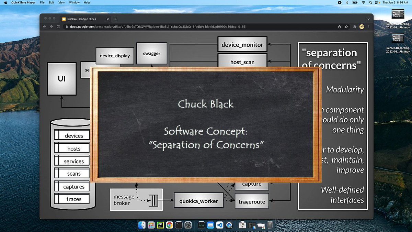The width and height of the screenshot is (412, 232).
Task: Click the "Modularity" text on the slide
Action: (x=345, y=90)
